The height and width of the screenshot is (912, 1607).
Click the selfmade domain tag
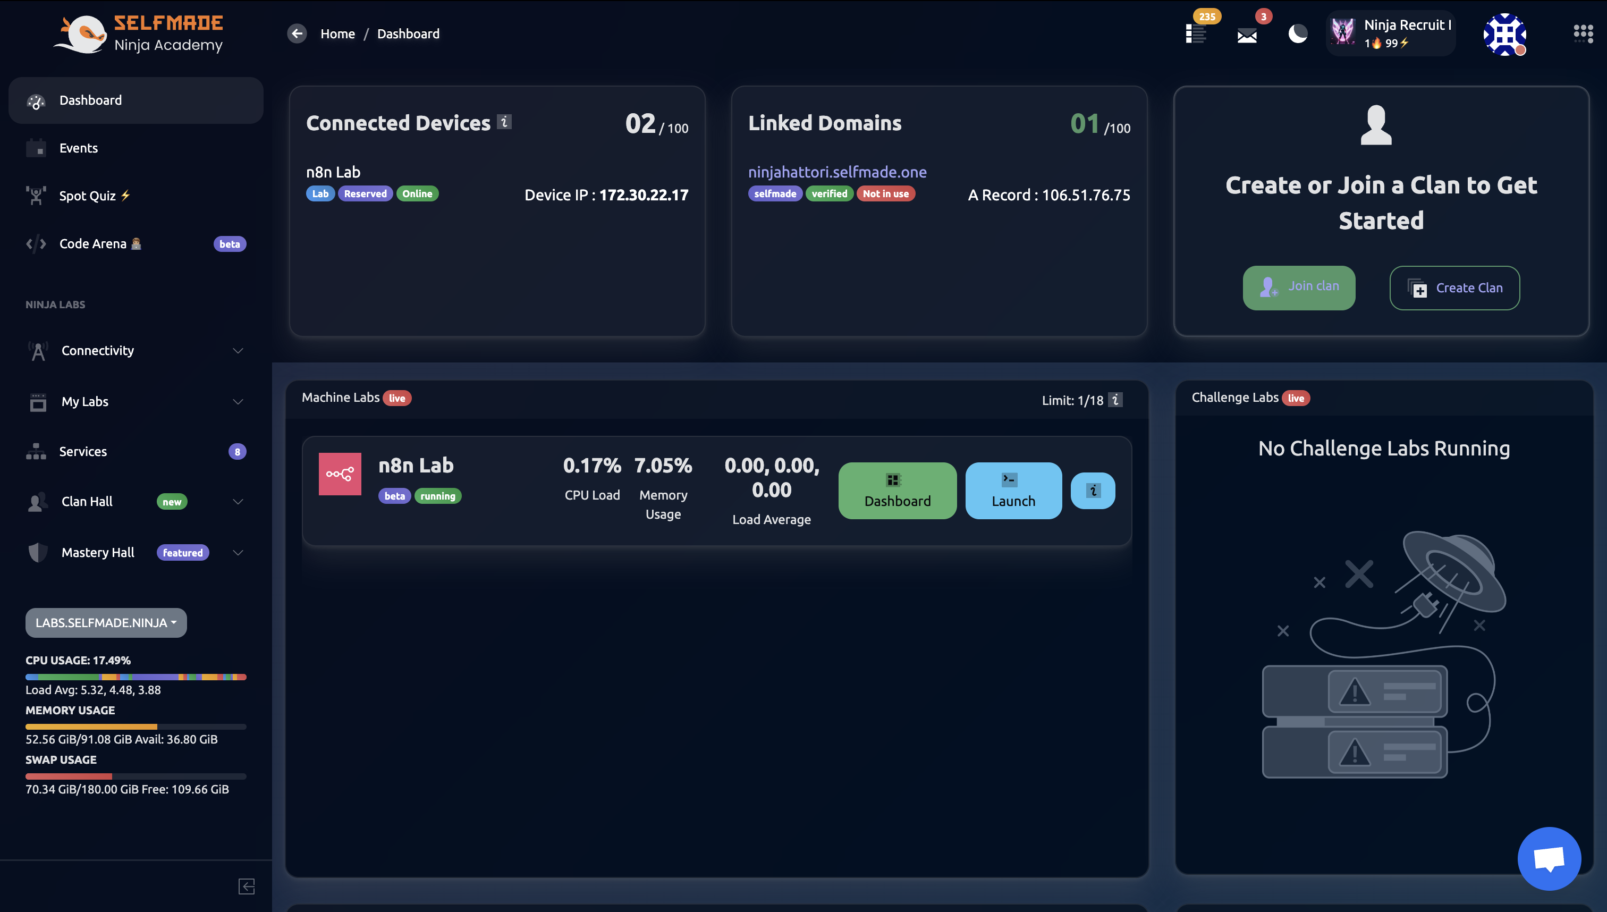775,193
